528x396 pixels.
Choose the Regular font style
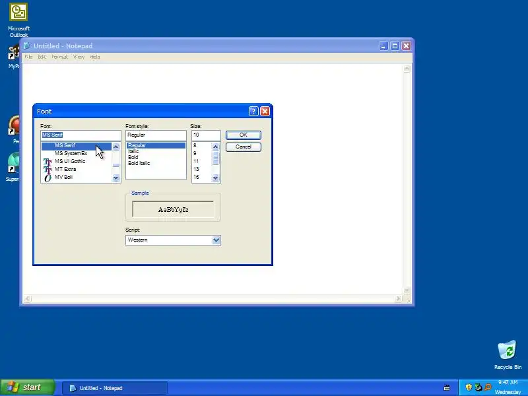(156, 145)
